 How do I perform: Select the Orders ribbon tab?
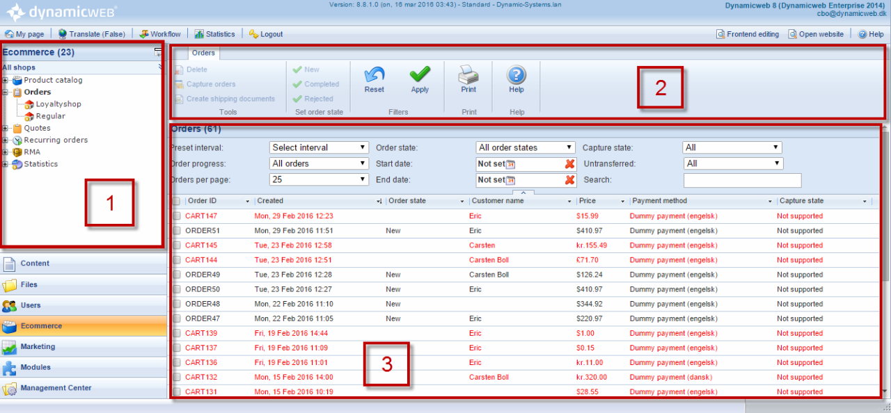pos(203,53)
